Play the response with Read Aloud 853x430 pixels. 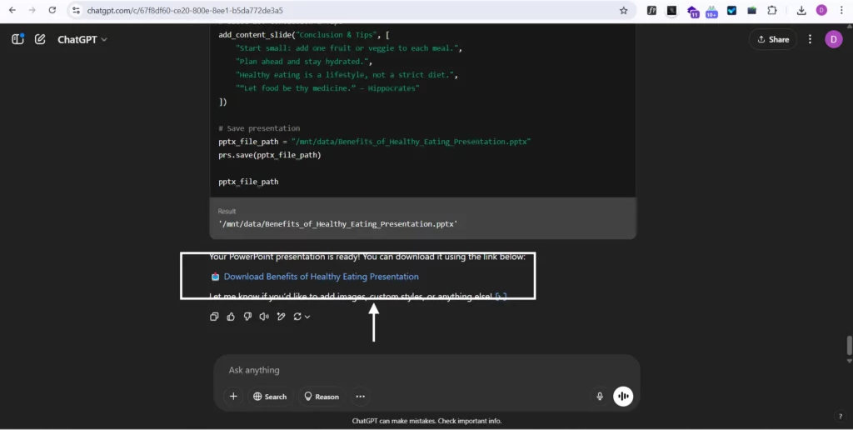[x=264, y=317]
